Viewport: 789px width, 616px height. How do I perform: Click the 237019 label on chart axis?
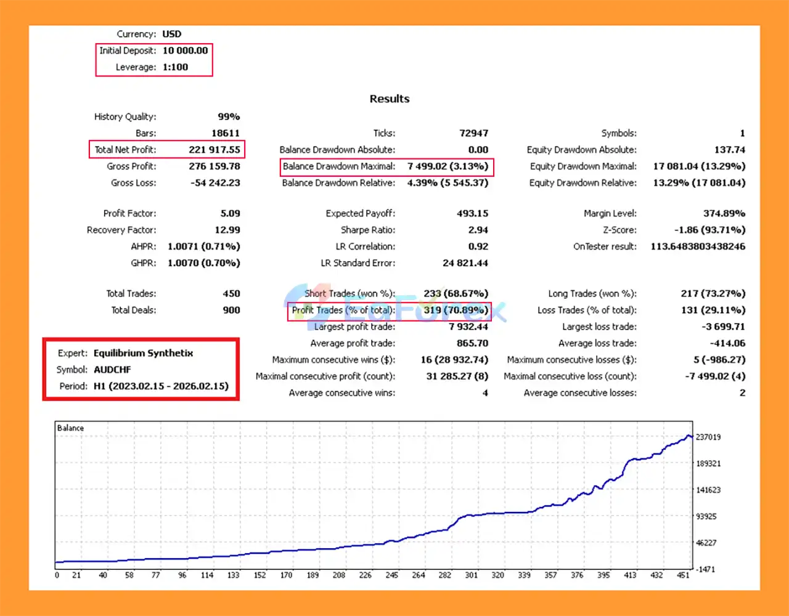[708, 437]
